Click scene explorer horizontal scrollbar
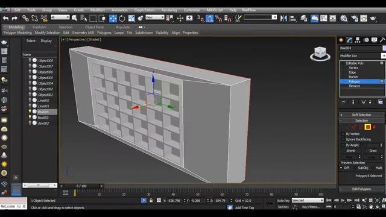The image size is (386, 217). [x=40, y=185]
